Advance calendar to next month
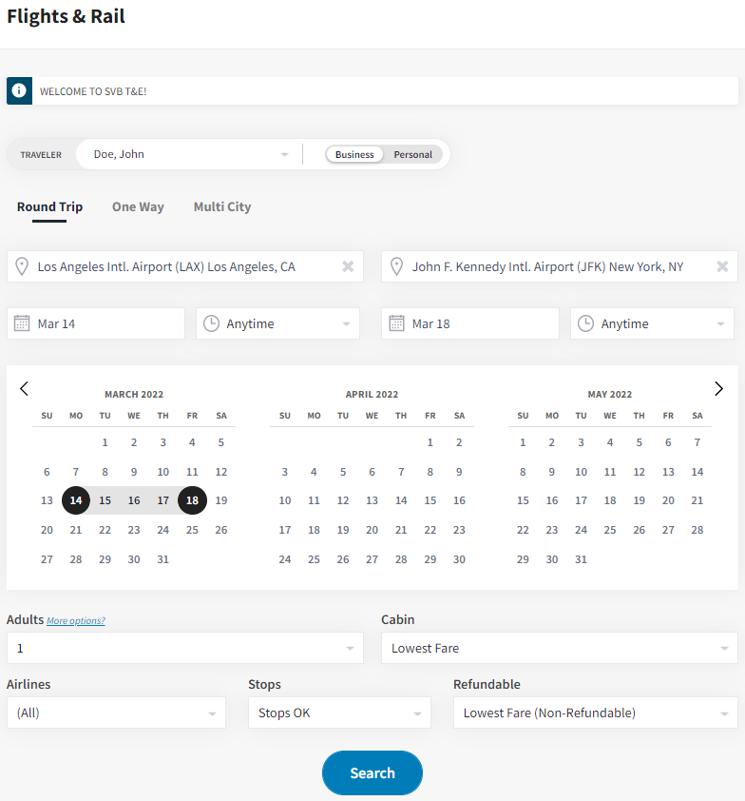This screenshot has height=801, width=745. 718,388
